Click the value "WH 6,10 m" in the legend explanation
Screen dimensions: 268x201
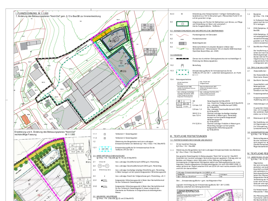pos(197,113)
